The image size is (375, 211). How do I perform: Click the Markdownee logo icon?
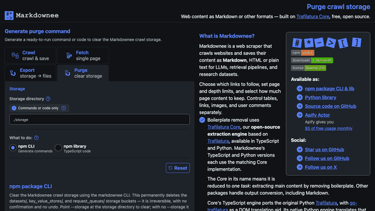tap(9, 16)
